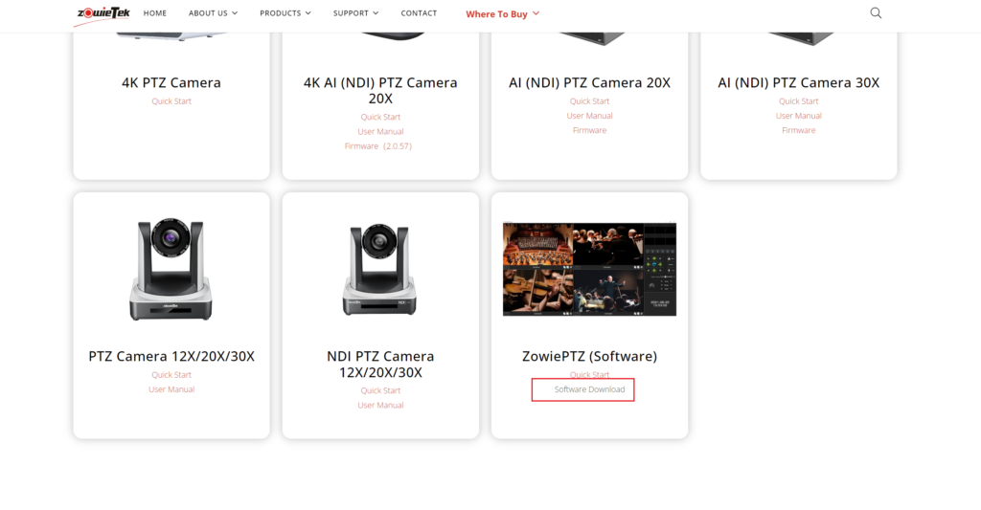
Task: Go to the Home page
Action: 155,13
